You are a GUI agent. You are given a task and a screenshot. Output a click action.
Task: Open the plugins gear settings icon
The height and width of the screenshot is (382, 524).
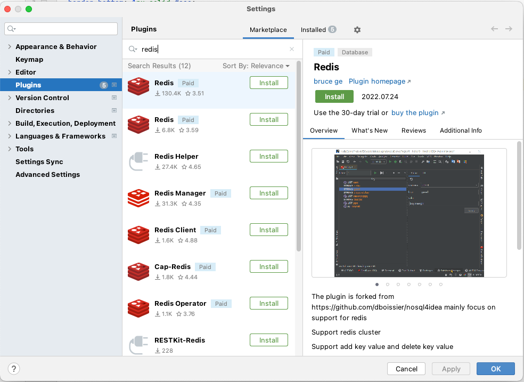coord(357,30)
